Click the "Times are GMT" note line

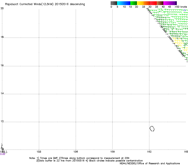coord(79,158)
